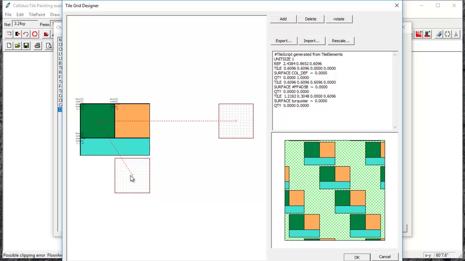Open the TilePaint menu
465x261 pixels.
(37, 15)
